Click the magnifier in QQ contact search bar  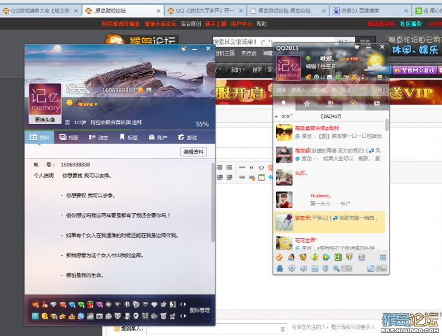pyautogui.click(x=384, y=90)
